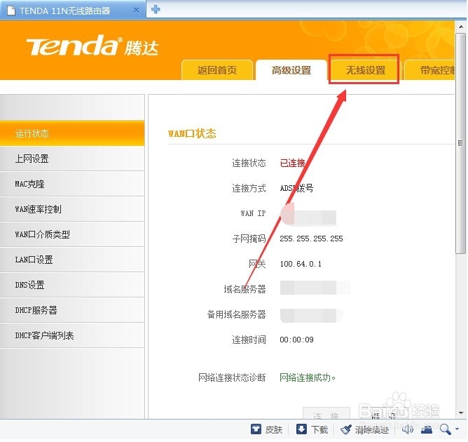Open DHCP服务器 sidebar item

click(72, 310)
